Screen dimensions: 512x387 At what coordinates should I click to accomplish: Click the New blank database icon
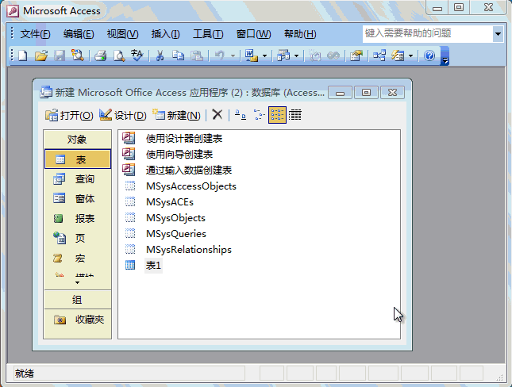23,56
